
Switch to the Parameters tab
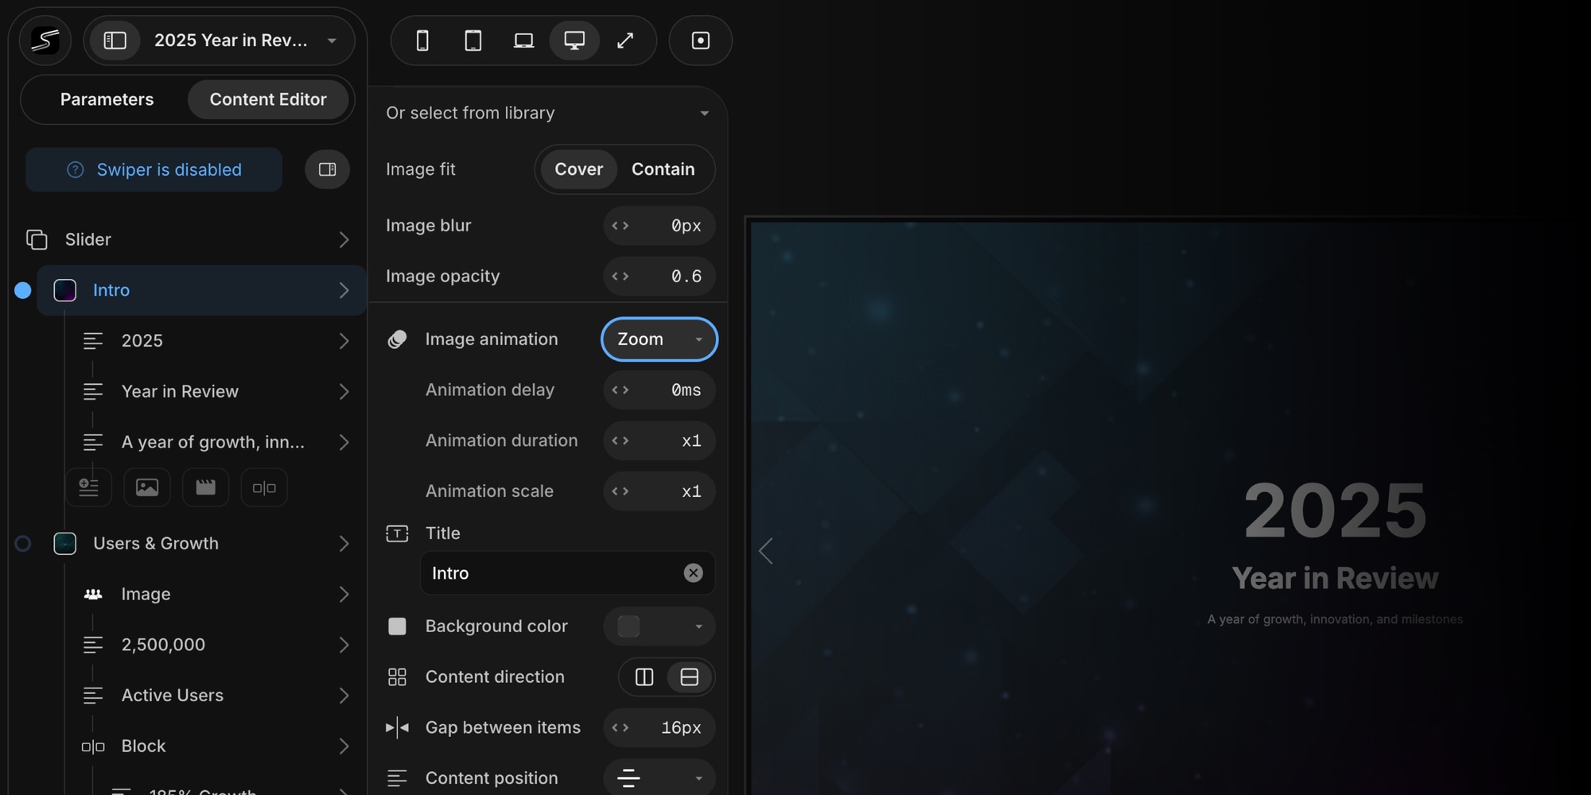click(x=107, y=99)
